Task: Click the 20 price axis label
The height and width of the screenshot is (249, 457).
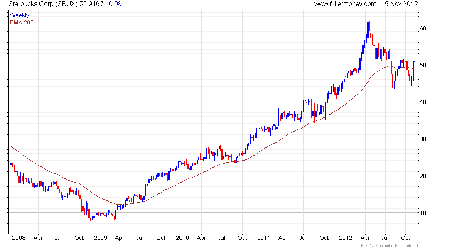Action: click(423, 176)
